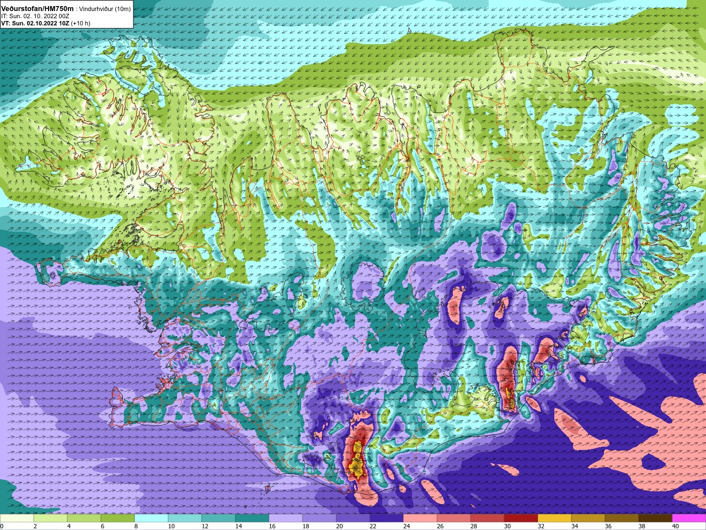Click the legend scale label '32'

[541, 527]
